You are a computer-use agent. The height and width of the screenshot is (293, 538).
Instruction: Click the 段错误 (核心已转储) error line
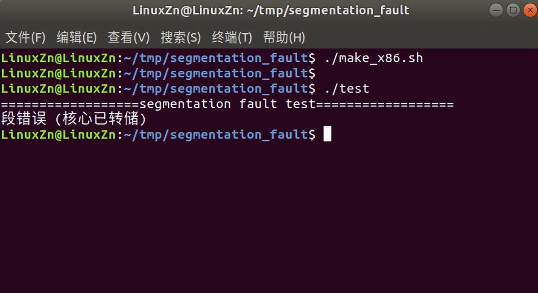(74, 119)
